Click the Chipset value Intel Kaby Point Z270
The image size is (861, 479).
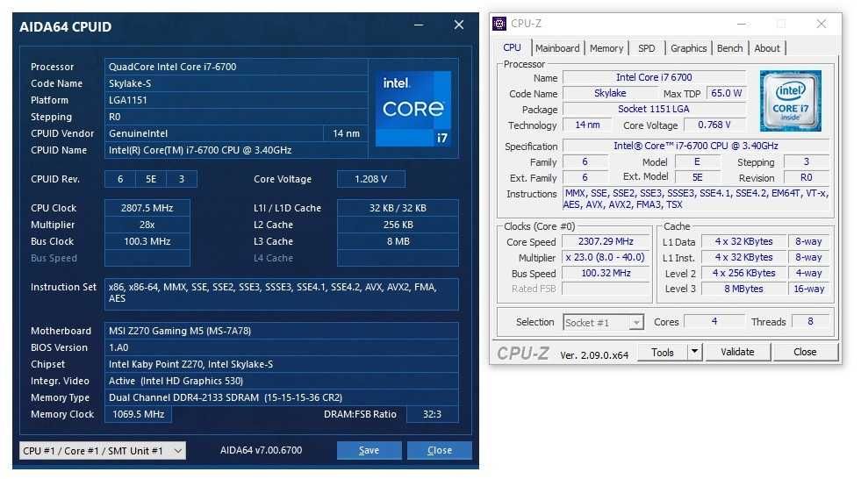pos(281,364)
